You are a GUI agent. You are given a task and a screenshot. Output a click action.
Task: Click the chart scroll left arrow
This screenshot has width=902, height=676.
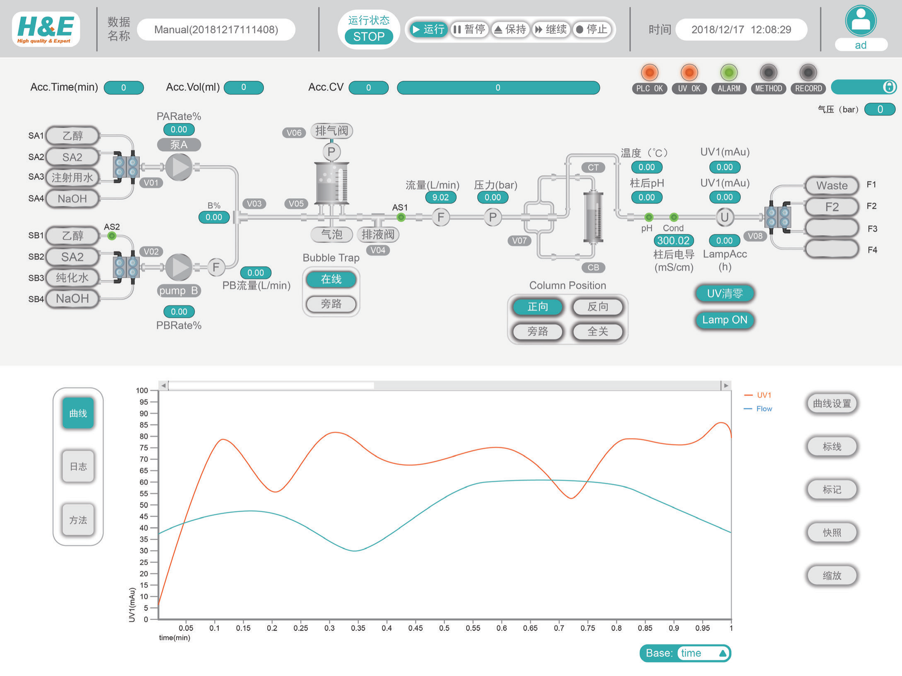163,385
